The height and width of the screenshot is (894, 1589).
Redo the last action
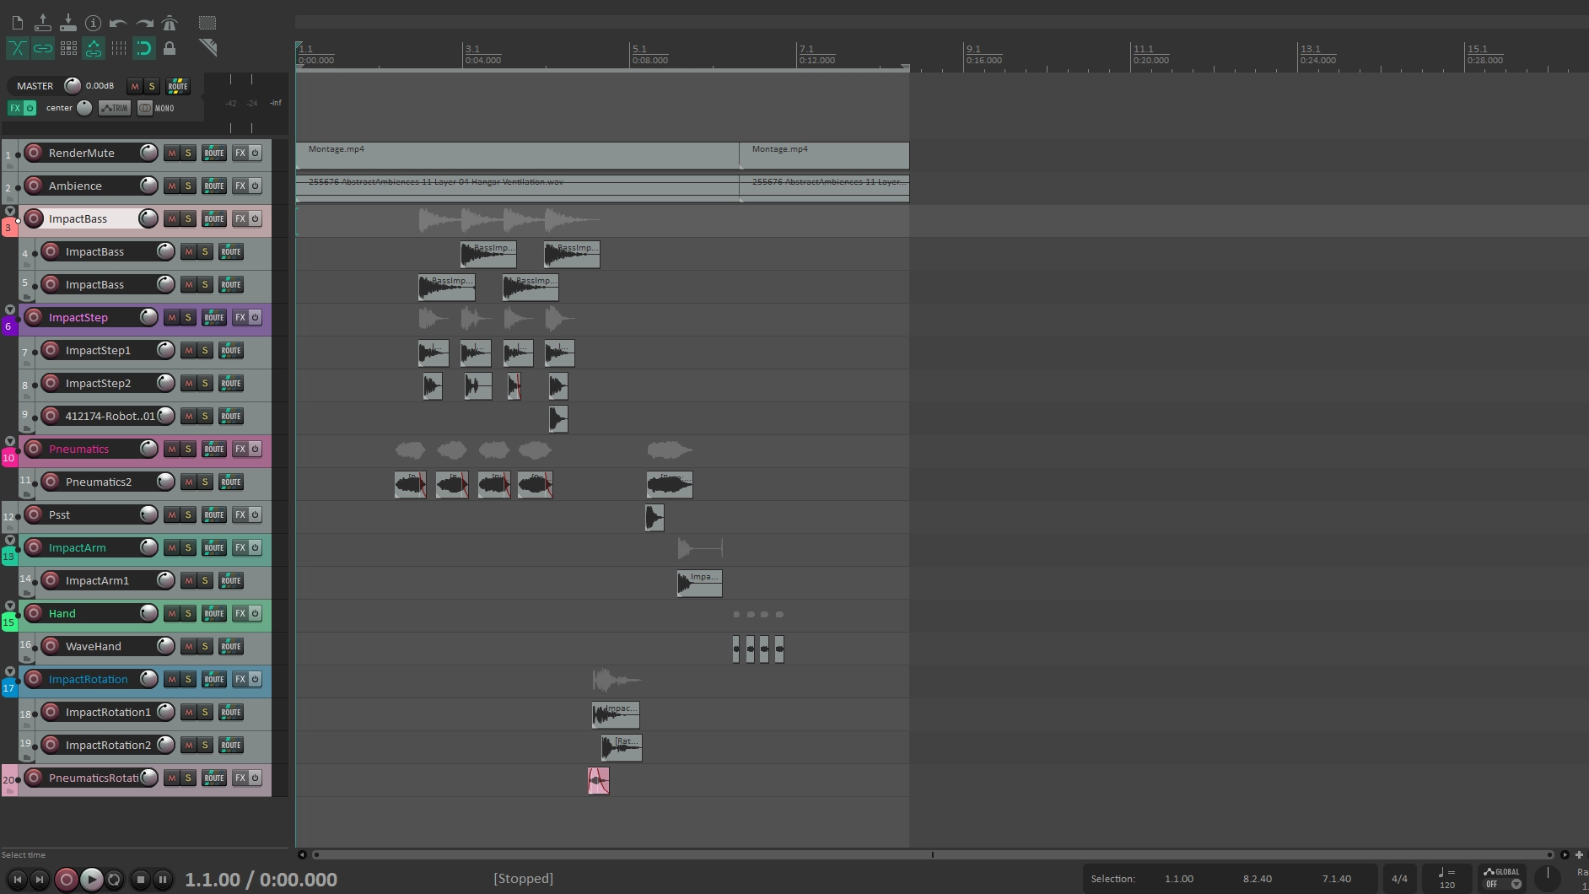point(143,22)
